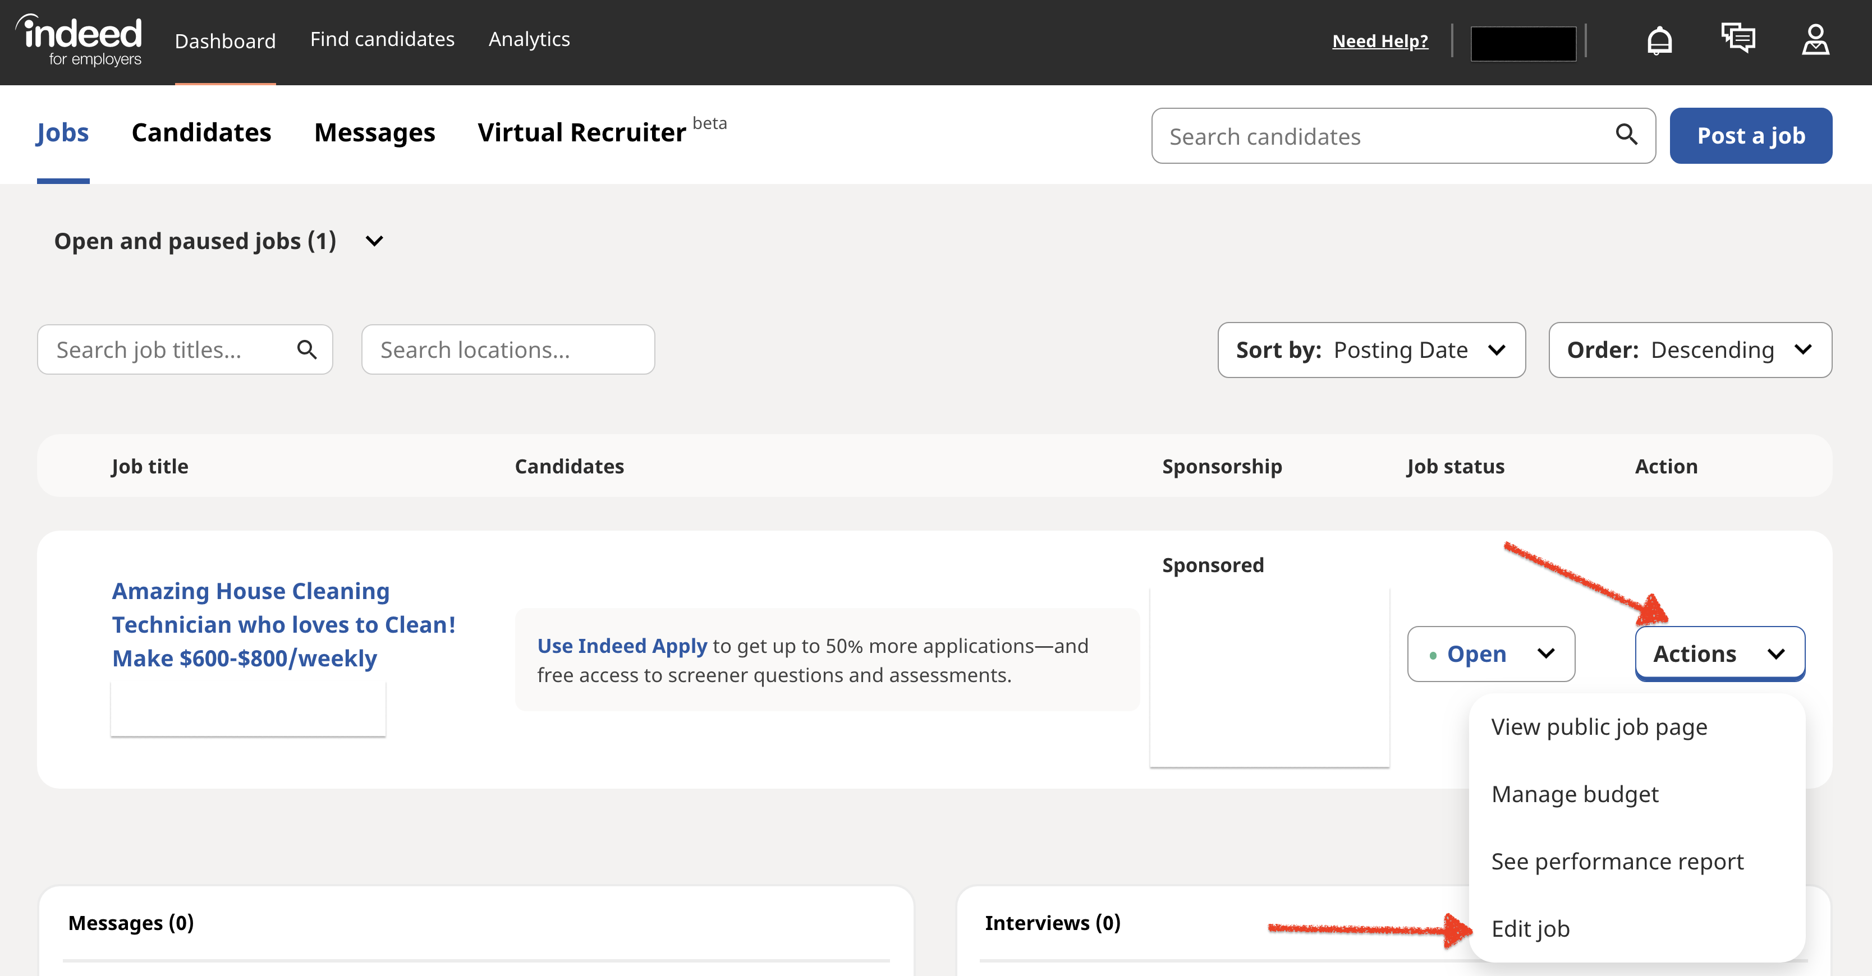This screenshot has width=1872, height=976.
Task: Click the magnifier in the job titles search
Action: pyautogui.click(x=307, y=349)
